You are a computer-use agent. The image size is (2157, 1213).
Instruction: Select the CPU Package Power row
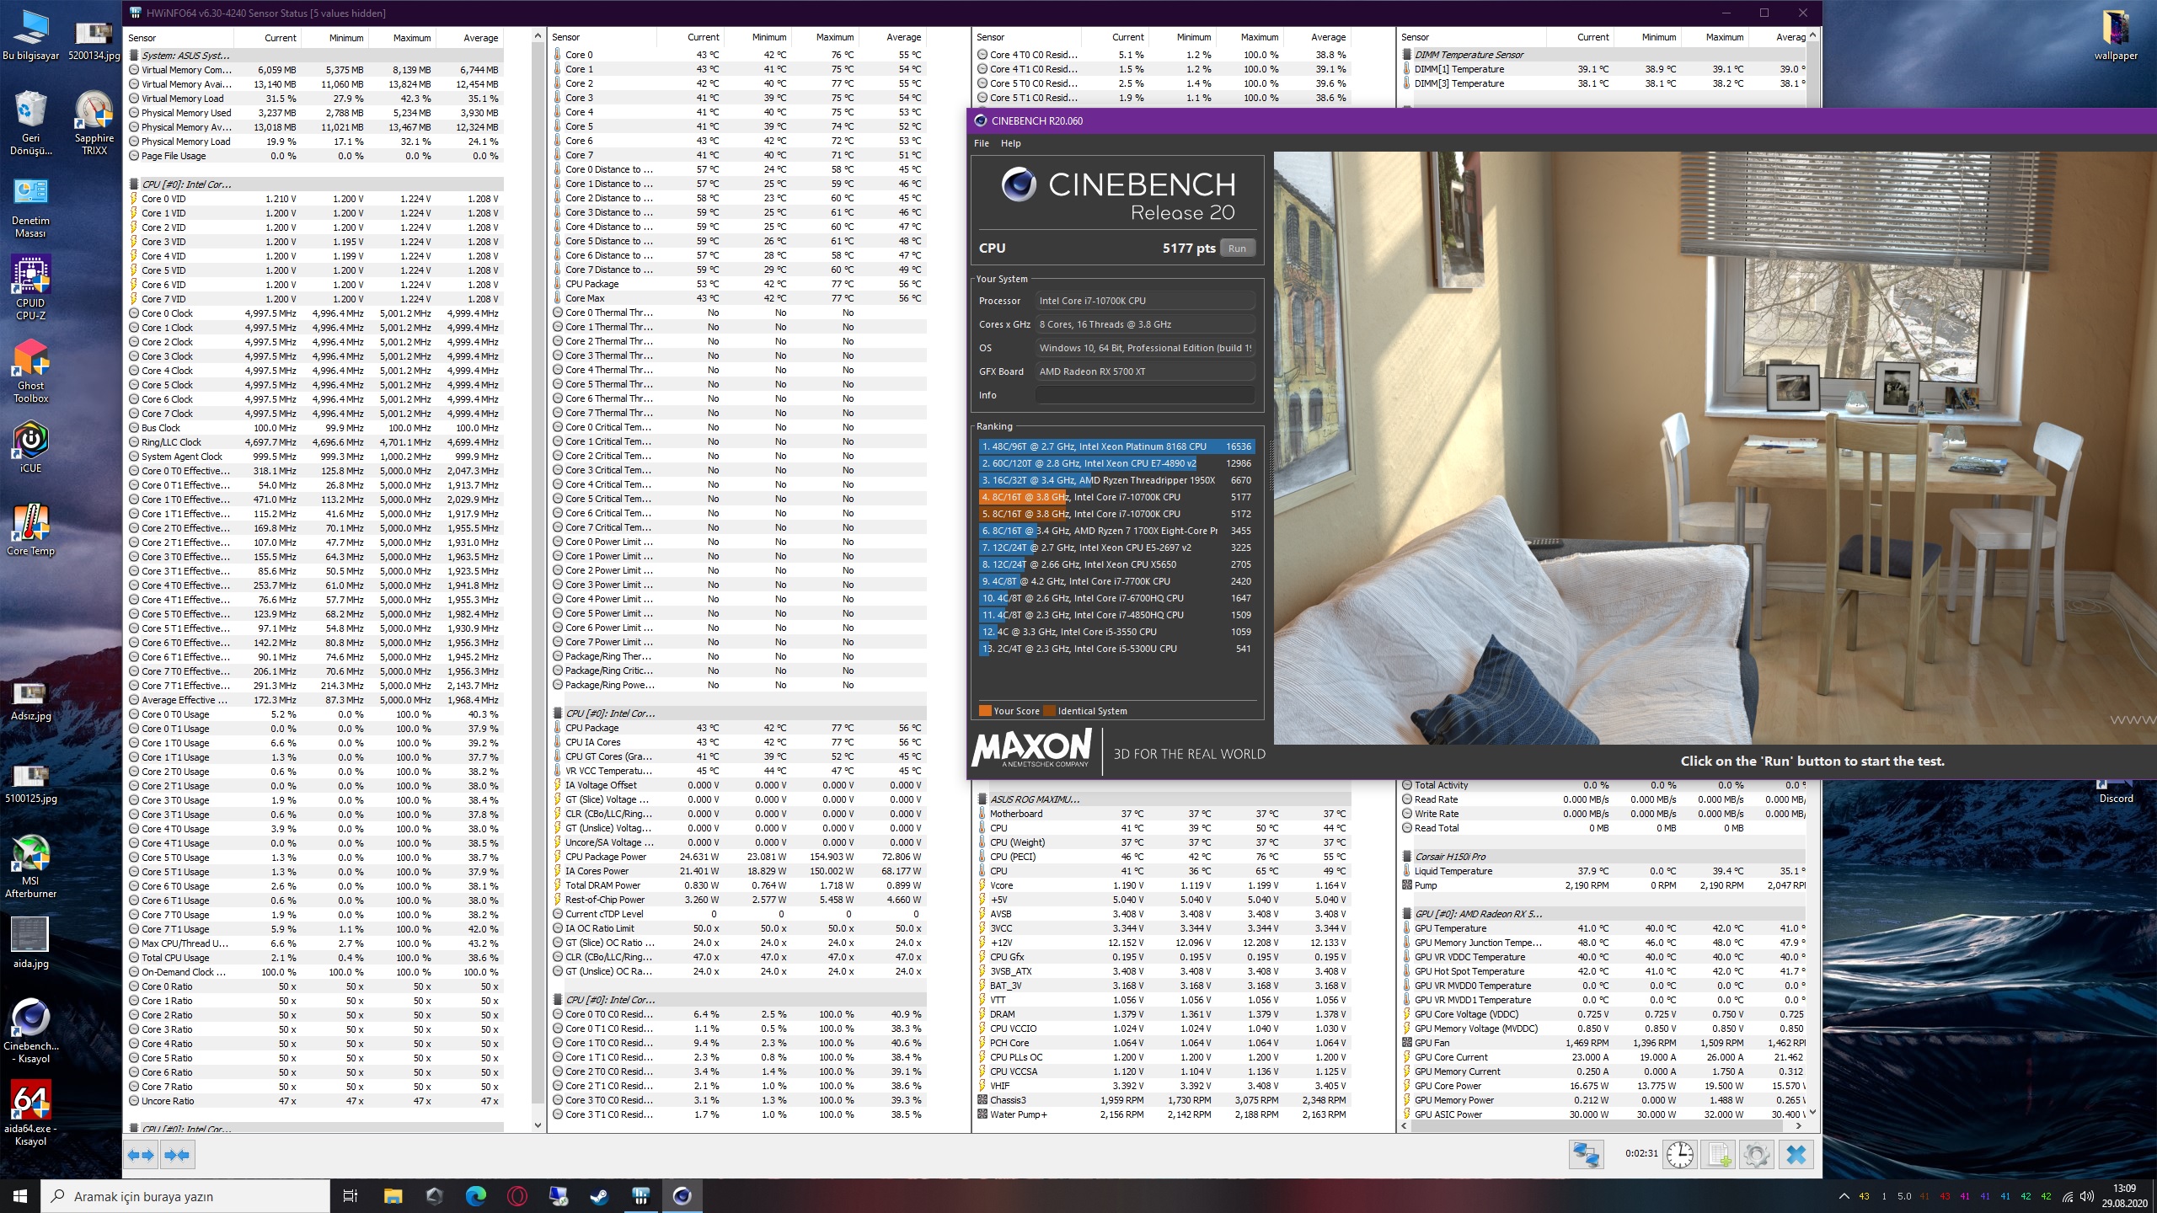pyautogui.click(x=739, y=857)
